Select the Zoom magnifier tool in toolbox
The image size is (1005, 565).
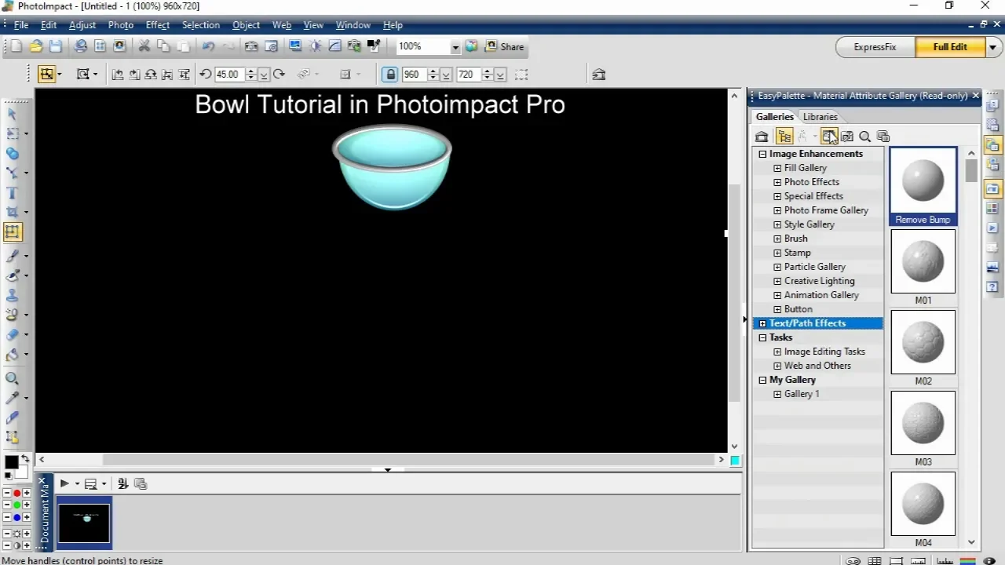pyautogui.click(x=12, y=378)
